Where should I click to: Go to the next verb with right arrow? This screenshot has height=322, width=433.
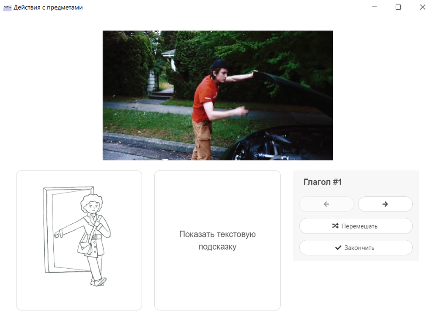[x=385, y=204]
